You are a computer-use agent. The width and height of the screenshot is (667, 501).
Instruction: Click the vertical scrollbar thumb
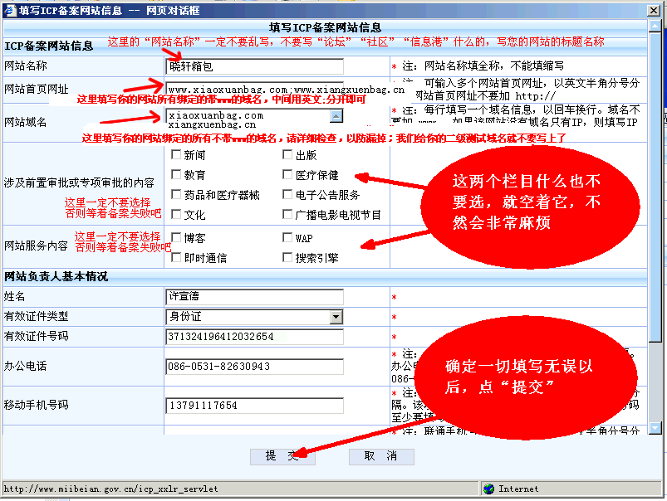click(x=655, y=187)
